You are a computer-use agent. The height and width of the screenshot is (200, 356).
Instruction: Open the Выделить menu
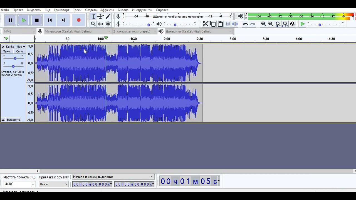(34, 10)
